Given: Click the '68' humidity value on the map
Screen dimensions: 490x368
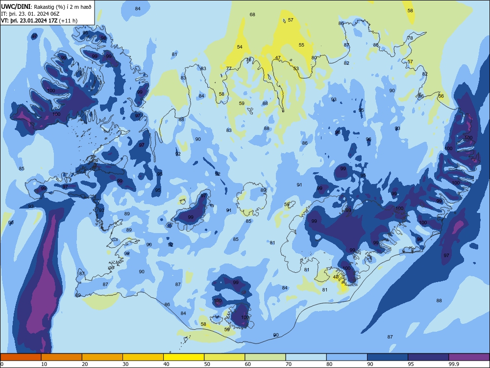Looking at the screenshot, I should pos(252,14).
